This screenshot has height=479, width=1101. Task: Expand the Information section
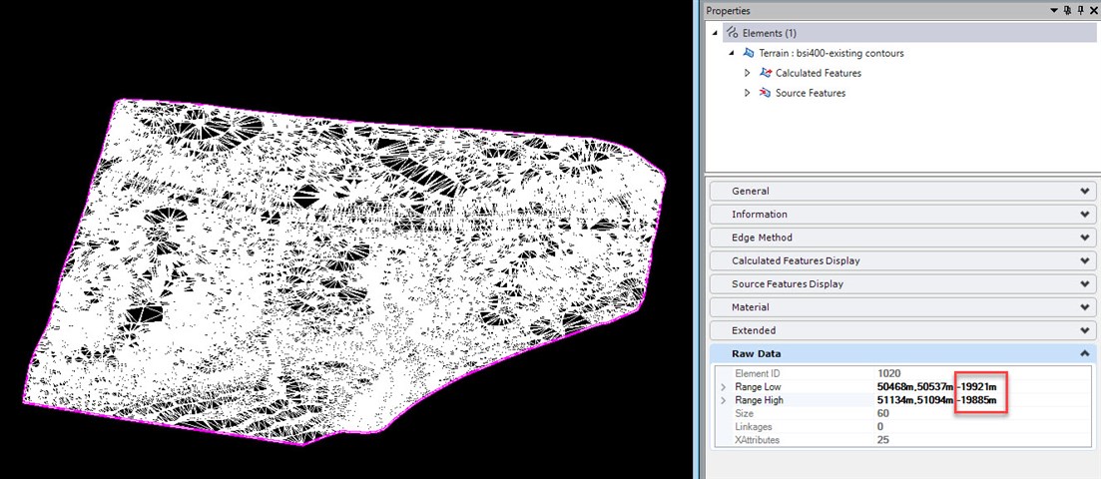pos(1084,215)
